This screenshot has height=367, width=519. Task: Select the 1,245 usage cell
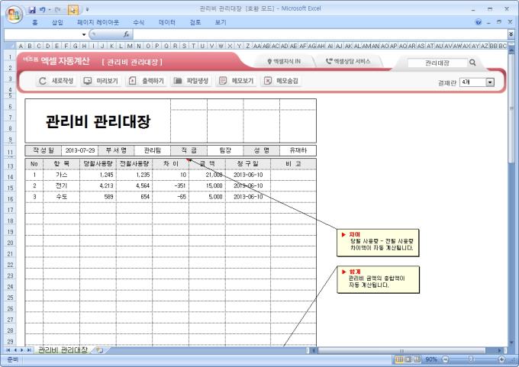tap(98, 175)
